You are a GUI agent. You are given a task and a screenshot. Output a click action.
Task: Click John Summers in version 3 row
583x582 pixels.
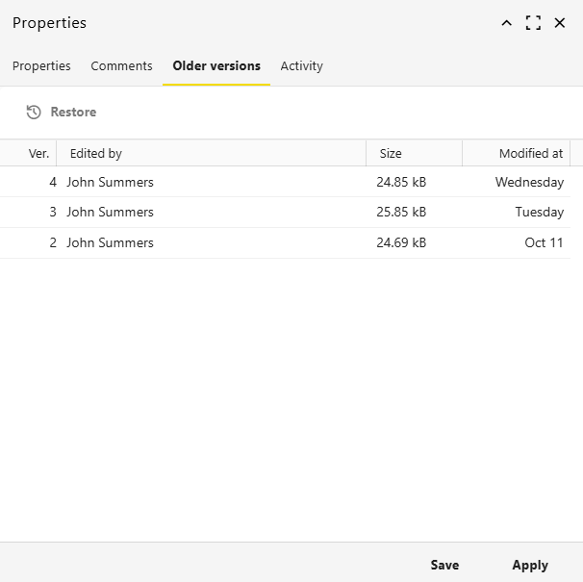110,212
